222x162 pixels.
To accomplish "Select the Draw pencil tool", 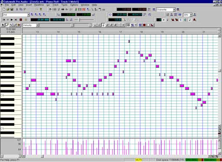I will (x=7, y=25).
